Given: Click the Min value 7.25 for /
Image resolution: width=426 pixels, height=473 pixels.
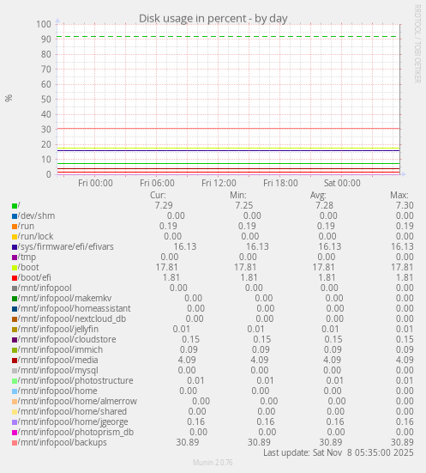Looking at the screenshot, I should pos(244,205).
